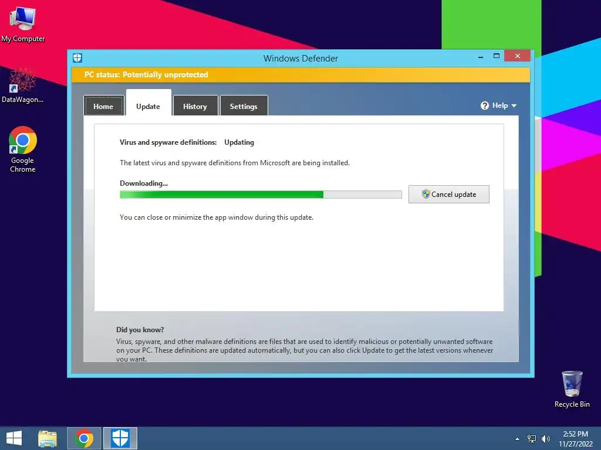Click the taskbar clock showing 2:52 PM
The height and width of the screenshot is (450, 601).
575,438
